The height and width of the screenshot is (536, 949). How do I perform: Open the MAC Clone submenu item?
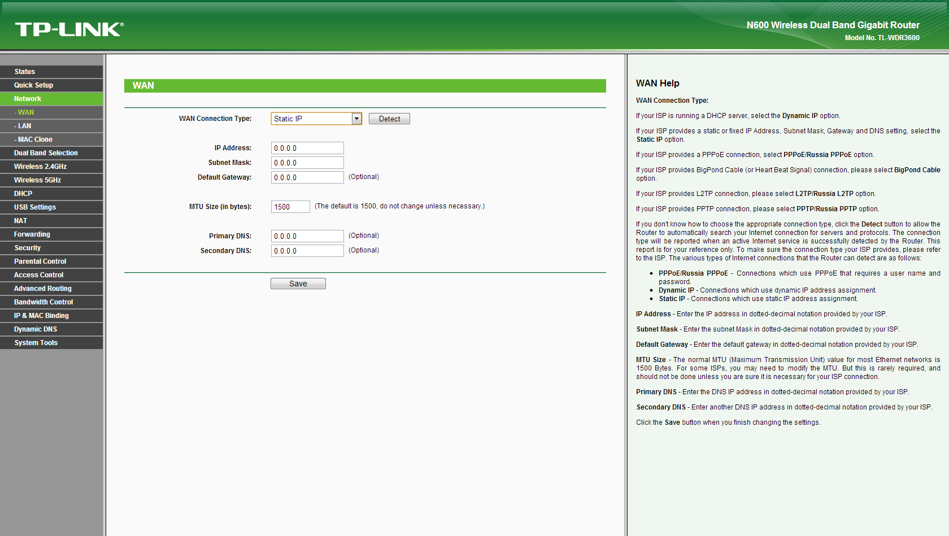[51, 140]
